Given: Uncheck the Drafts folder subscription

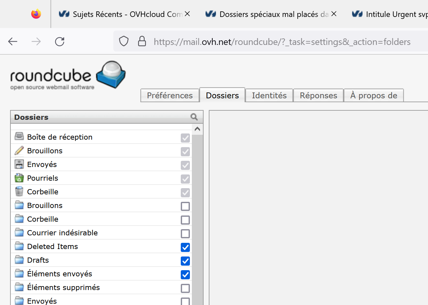Looking at the screenshot, I should pos(185,261).
